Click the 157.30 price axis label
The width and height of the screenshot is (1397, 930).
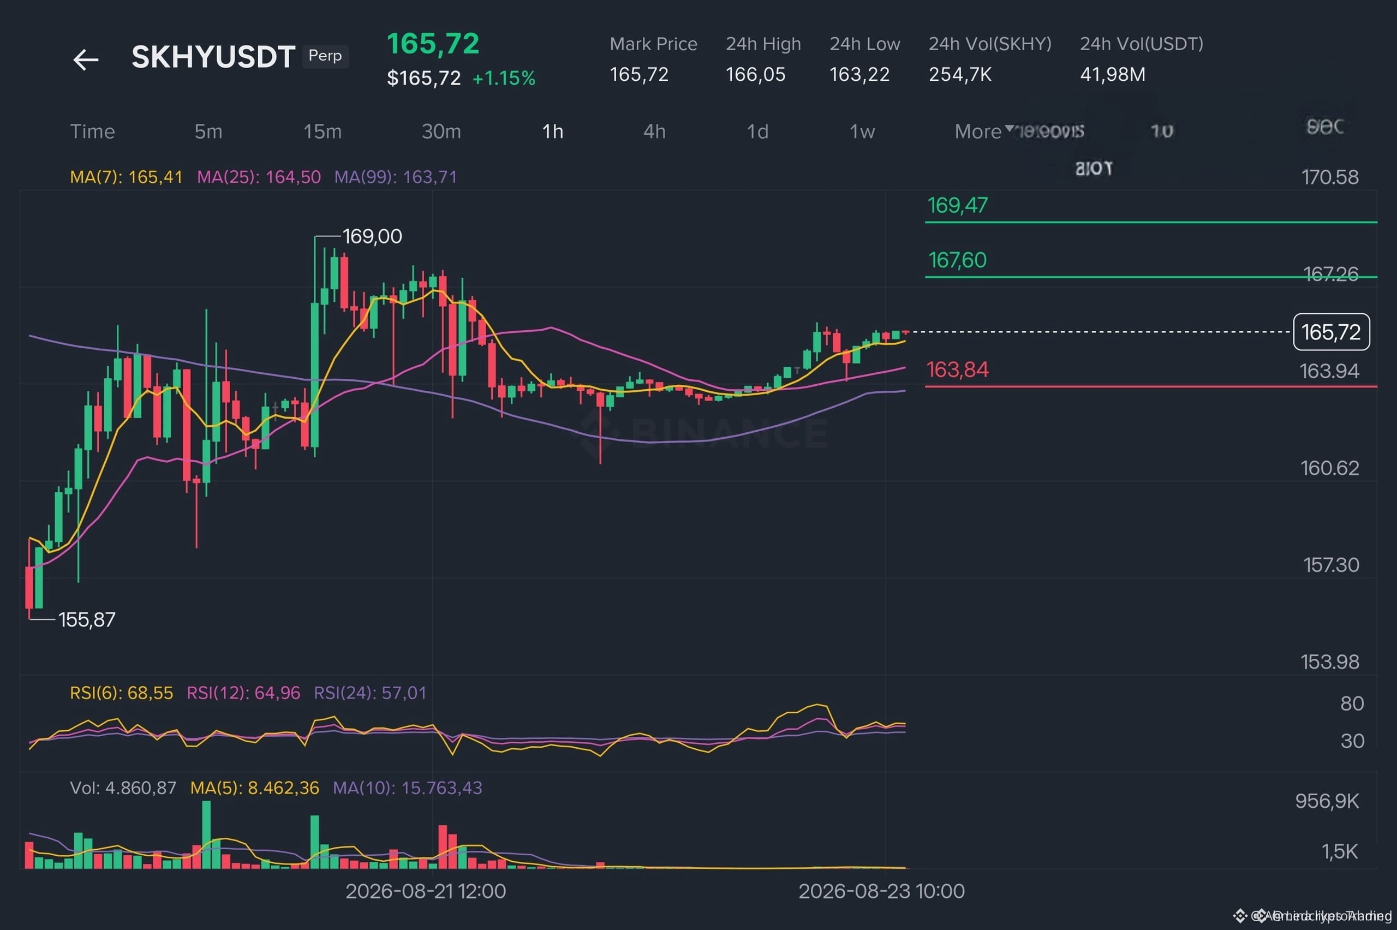pyautogui.click(x=1330, y=565)
